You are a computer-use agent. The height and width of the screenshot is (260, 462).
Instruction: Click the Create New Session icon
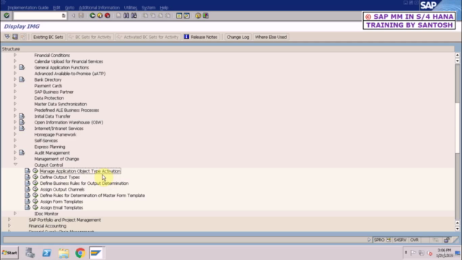(x=179, y=16)
